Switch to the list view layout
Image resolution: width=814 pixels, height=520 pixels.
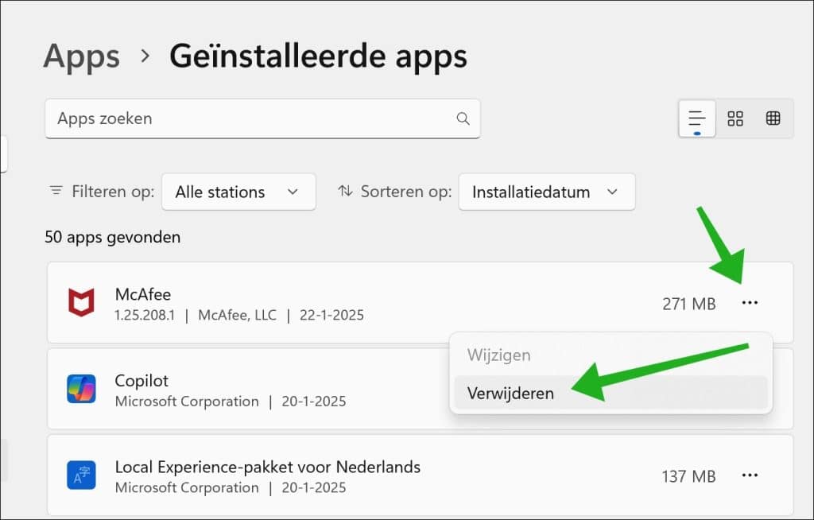coord(696,118)
